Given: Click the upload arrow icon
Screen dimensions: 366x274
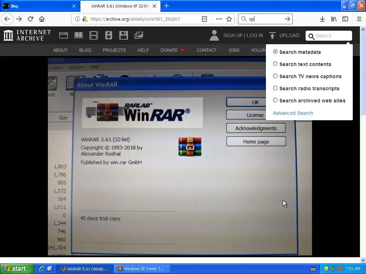Looking at the screenshot, I should click(272, 35).
